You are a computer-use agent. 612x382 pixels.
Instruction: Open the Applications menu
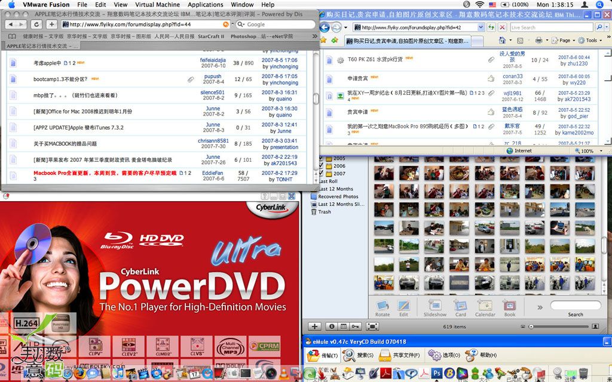(206, 5)
